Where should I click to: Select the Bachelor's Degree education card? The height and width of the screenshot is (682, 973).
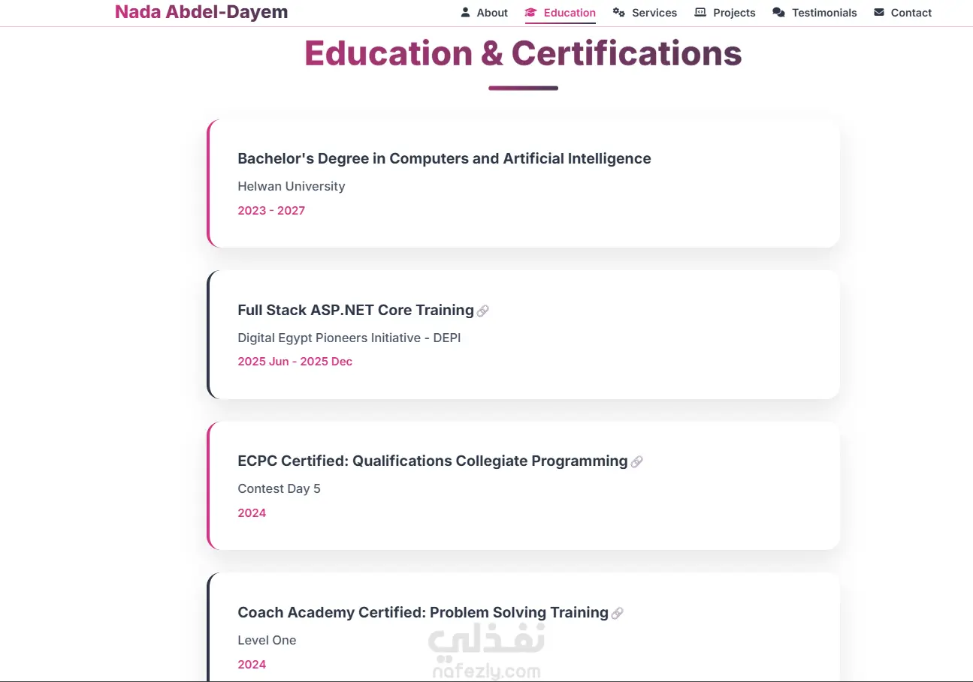pos(523,184)
